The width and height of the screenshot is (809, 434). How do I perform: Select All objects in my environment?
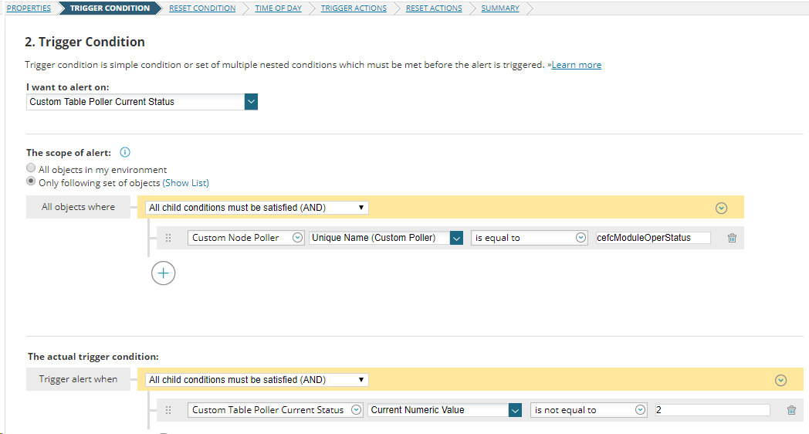[x=31, y=168]
